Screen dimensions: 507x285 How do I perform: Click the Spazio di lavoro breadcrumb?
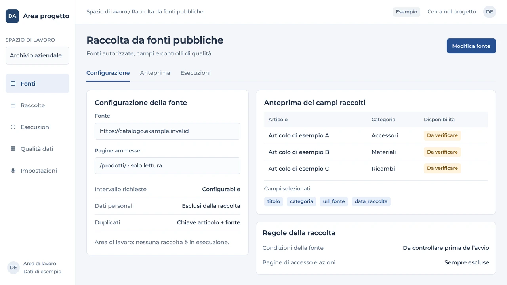pos(107,12)
